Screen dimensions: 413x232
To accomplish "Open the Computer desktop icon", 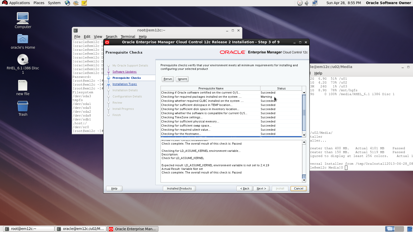I will coord(23,19).
